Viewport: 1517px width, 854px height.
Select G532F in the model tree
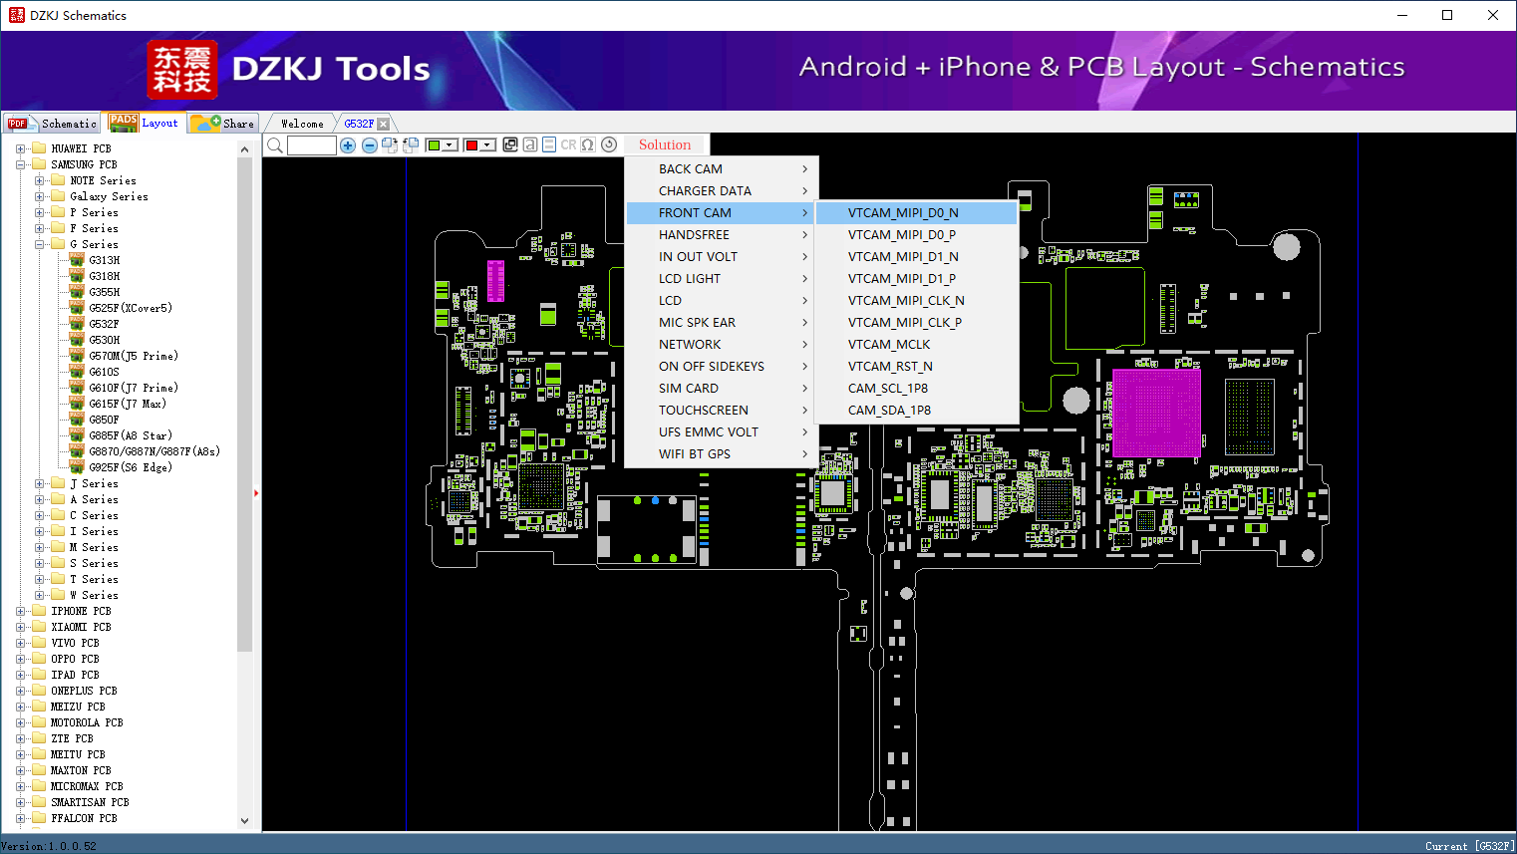104,324
